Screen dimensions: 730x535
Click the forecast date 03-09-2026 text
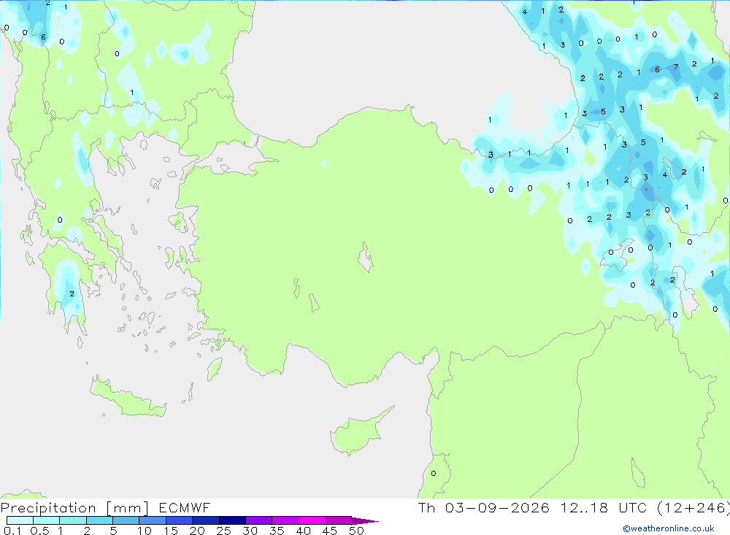(x=497, y=508)
